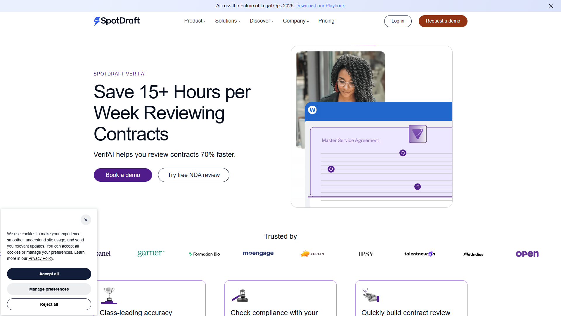This screenshot has width=561, height=316.
Task: Click the VerifAI badge on the agreement
Action: coord(418,134)
